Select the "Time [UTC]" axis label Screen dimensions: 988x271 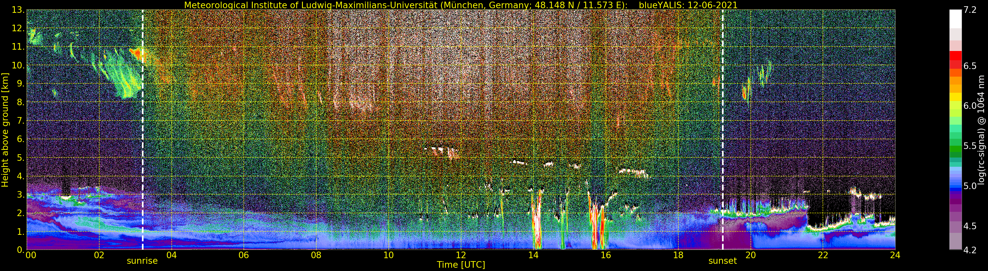pyautogui.click(x=461, y=265)
